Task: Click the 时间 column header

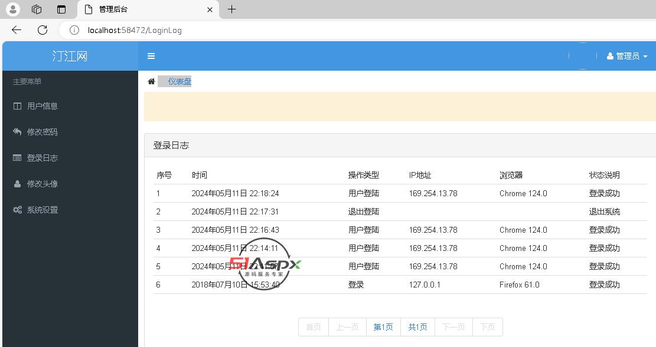Action: pyautogui.click(x=200, y=176)
